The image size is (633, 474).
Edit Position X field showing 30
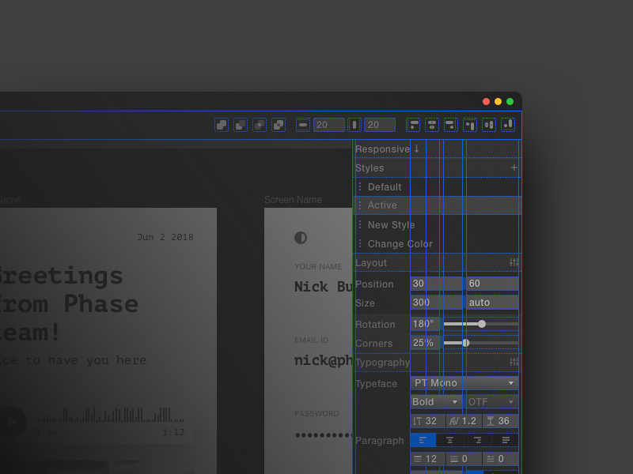437,284
